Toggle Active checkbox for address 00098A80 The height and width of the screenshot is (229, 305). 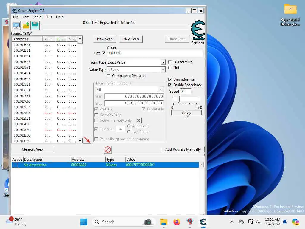15,165
